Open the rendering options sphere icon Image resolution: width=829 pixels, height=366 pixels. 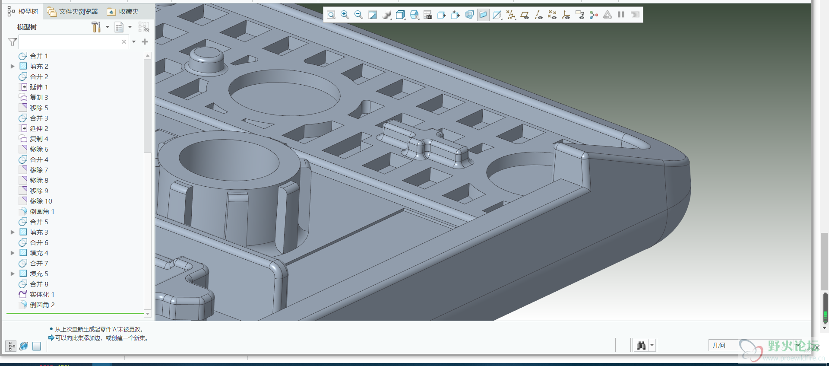(x=386, y=15)
